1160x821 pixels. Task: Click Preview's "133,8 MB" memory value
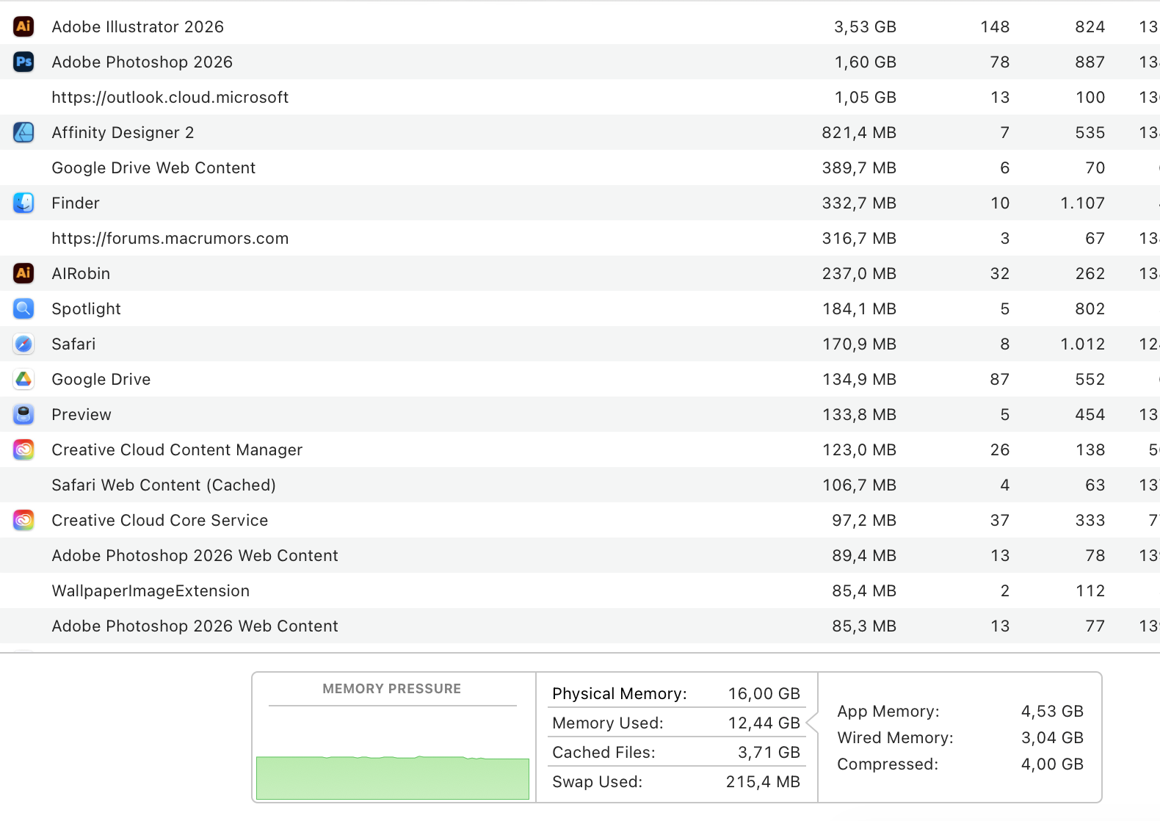tap(859, 414)
